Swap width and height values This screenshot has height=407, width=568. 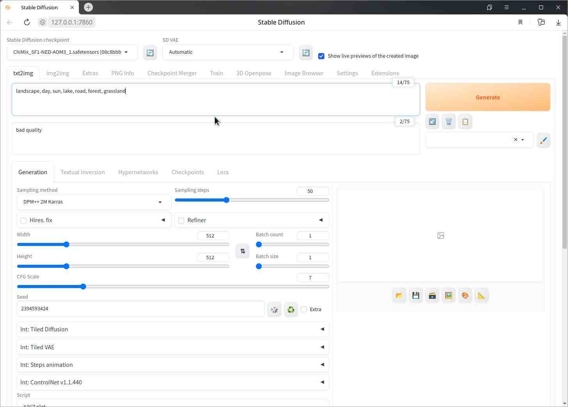tap(242, 251)
